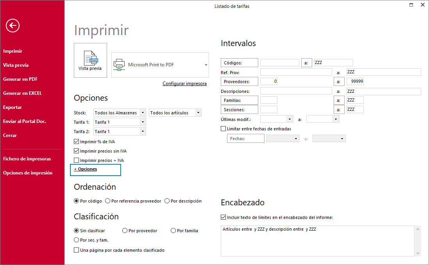
Task: Click the Proveedores from field with 0
Action: pyautogui.click(x=269, y=82)
